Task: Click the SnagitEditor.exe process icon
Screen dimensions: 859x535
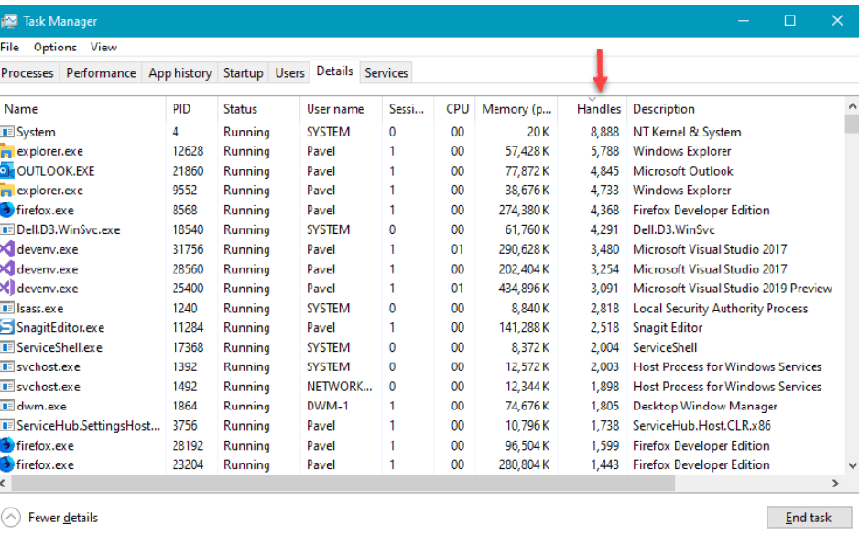Action: click(x=6, y=328)
